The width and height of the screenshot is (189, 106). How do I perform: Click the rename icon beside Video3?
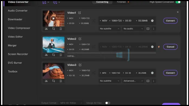(x=80, y=65)
